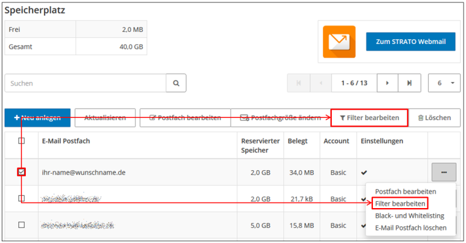Click the 15,8 MB used value
This screenshot has height=243, width=466.
(302, 225)
